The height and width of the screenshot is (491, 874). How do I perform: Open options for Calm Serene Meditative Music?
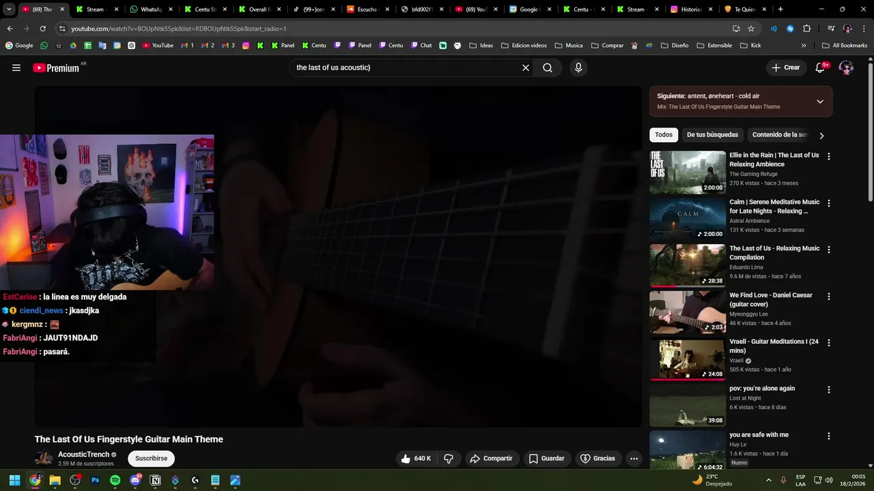click(829, 203)
